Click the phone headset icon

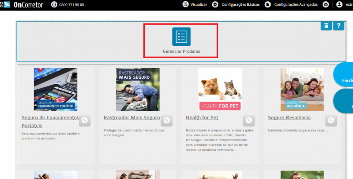tap(54, 4)
